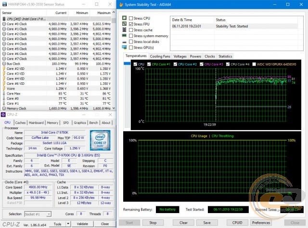308x228 pixels.
Task: Enable the Stress cache checkbox
Action: [131, 30]
